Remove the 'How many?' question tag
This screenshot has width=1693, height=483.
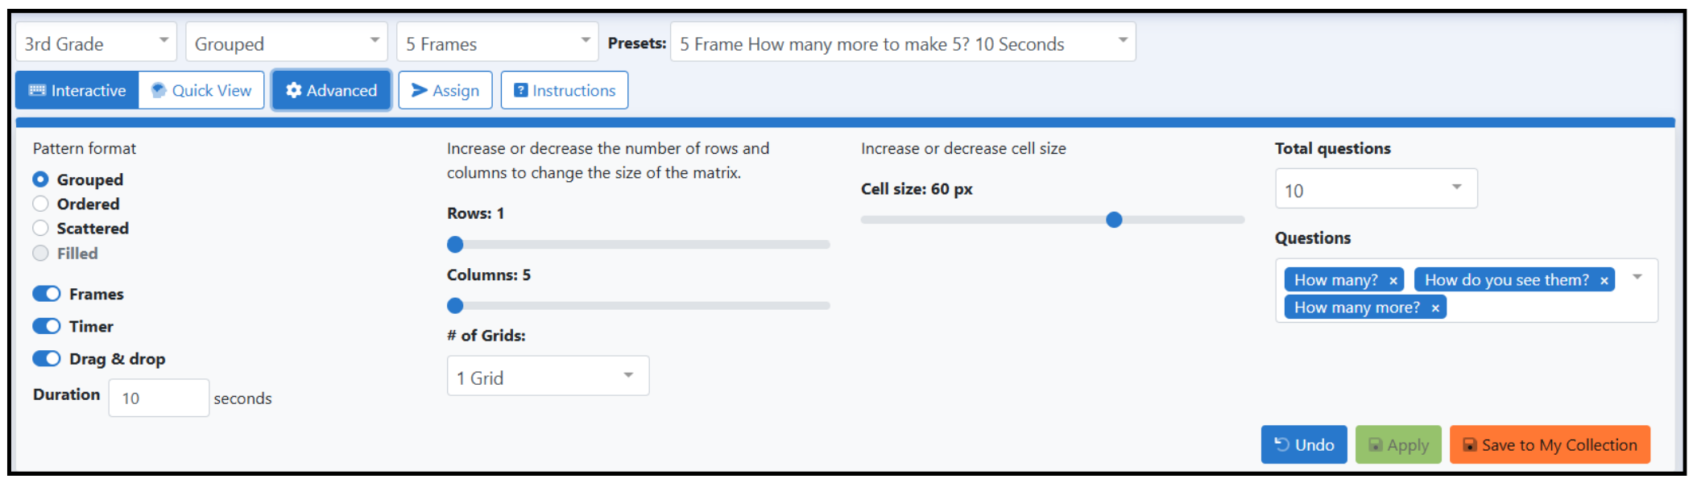pos(1393,280)
